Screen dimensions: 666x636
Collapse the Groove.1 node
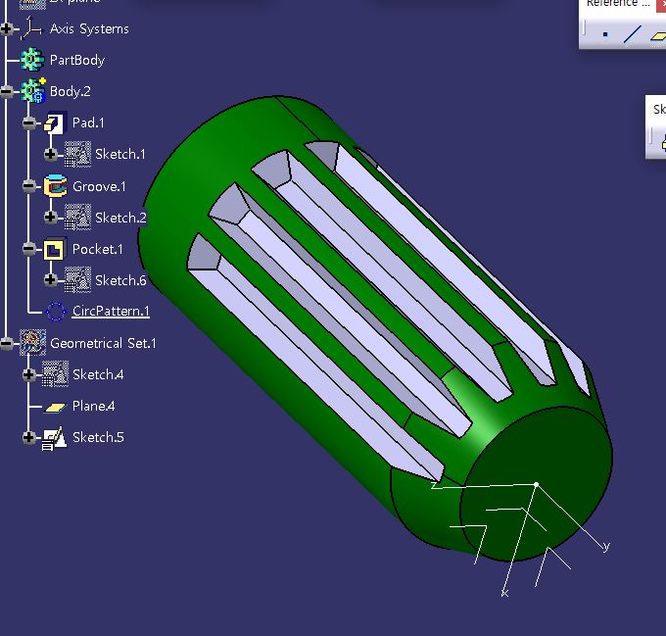coord(28,186)
